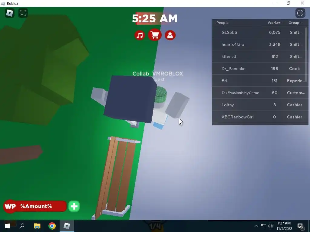Viewport: 310px width, 232px height.
Task: Open Windows taskbar search
Action: [22, 226]
